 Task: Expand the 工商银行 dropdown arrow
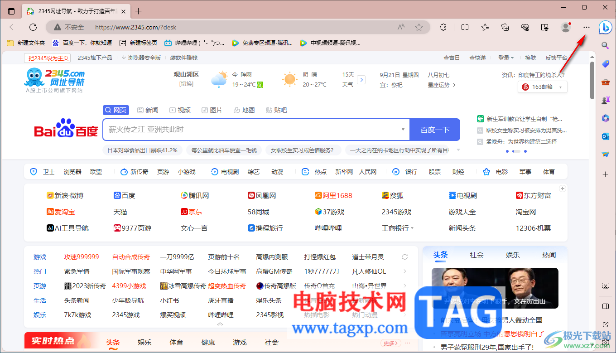tap(412, 228)
